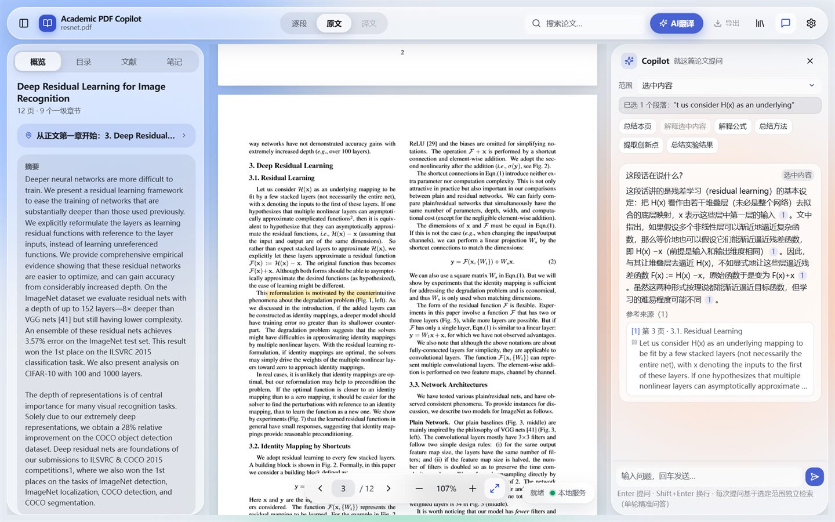Image resolution: width=835 pixels, height=522 pixels.
Task: Toggle the Copilot chat bubble icon
Action: 785,23
